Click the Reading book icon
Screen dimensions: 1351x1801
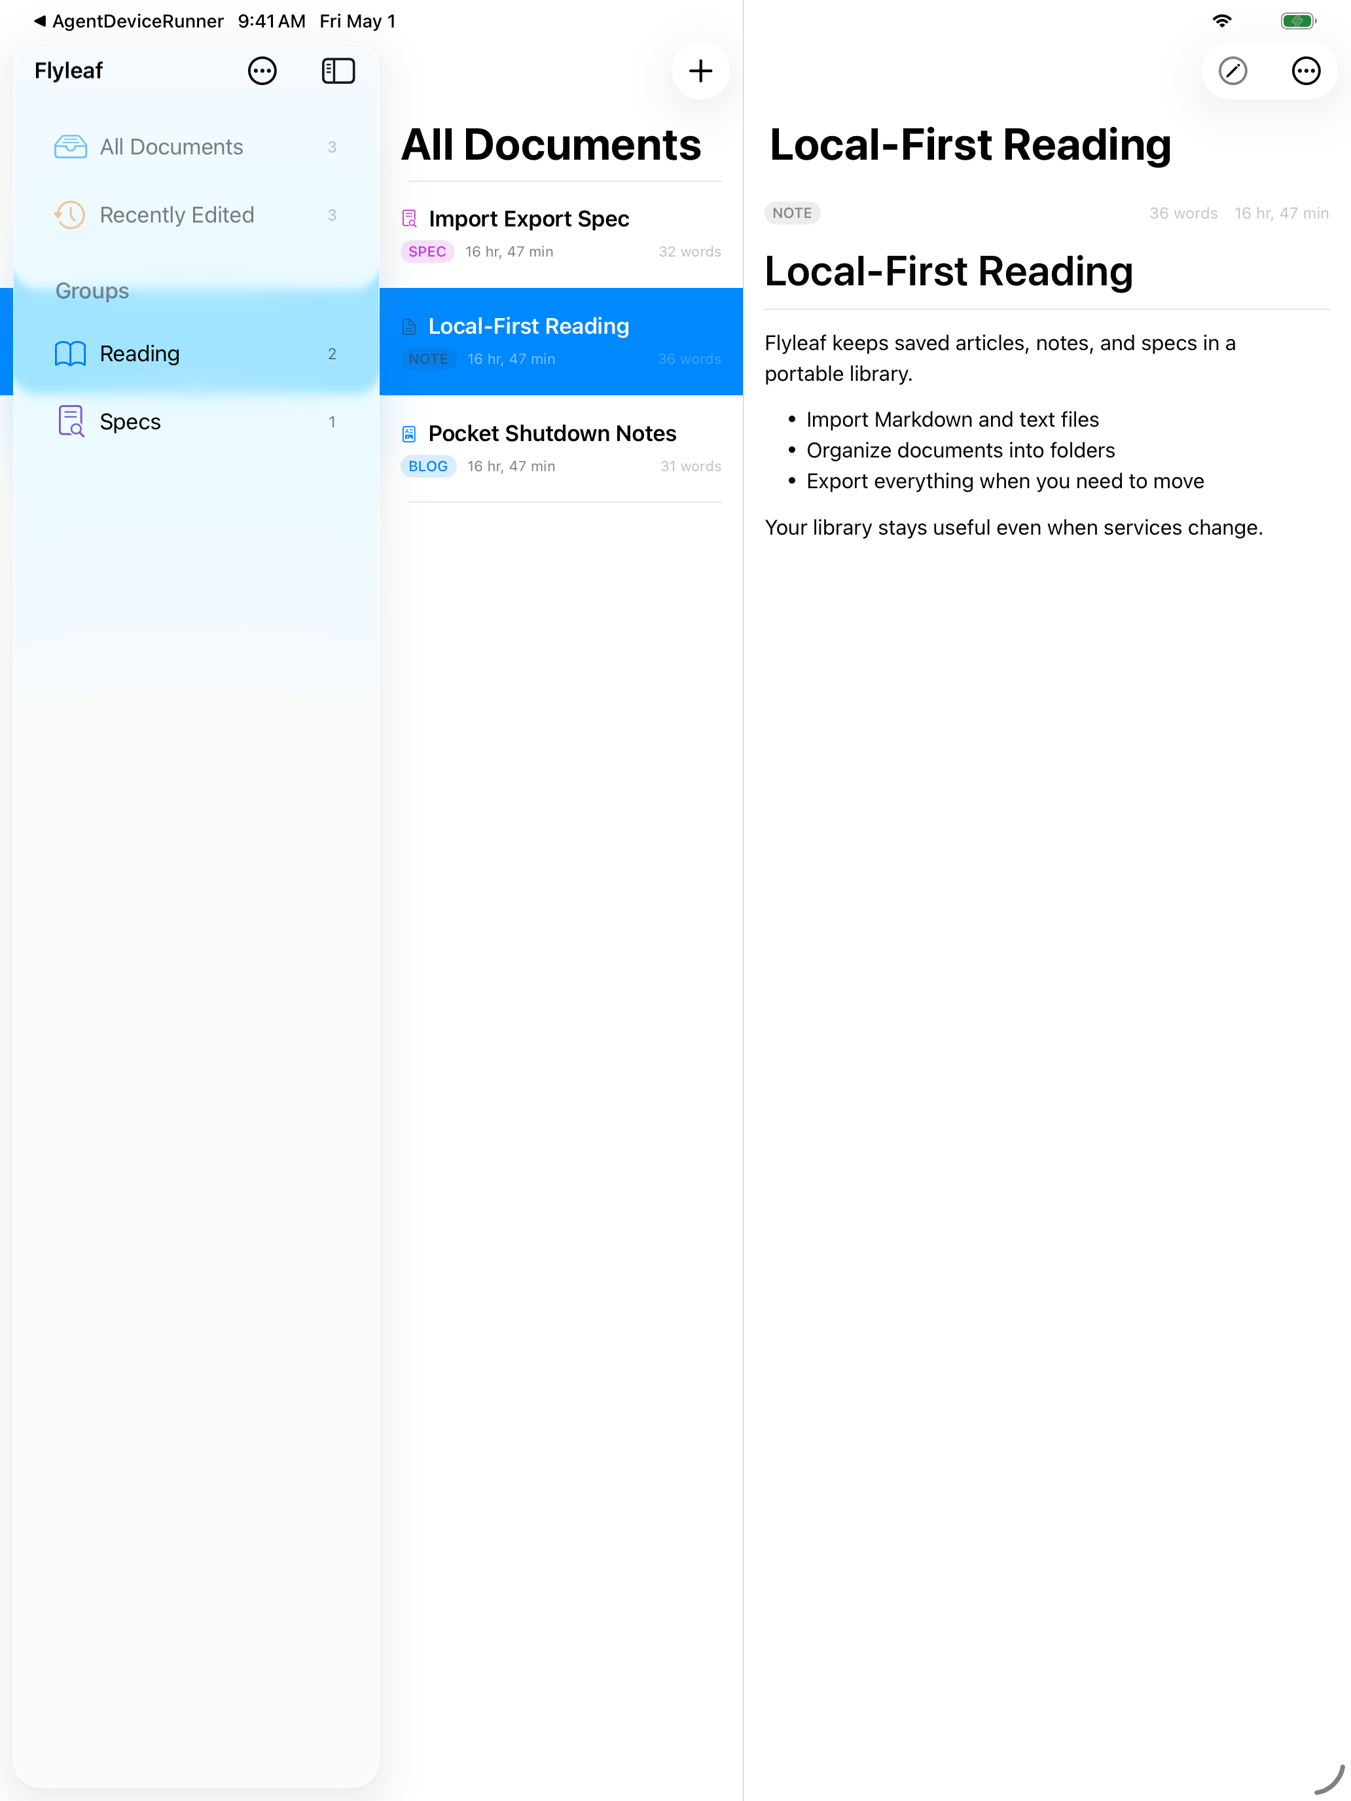[x=71, y=353]
